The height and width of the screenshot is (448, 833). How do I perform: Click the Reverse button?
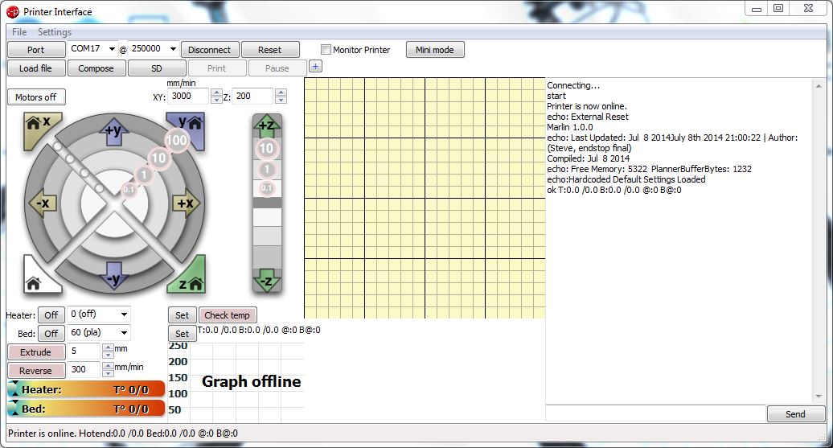tap(36, 371)
